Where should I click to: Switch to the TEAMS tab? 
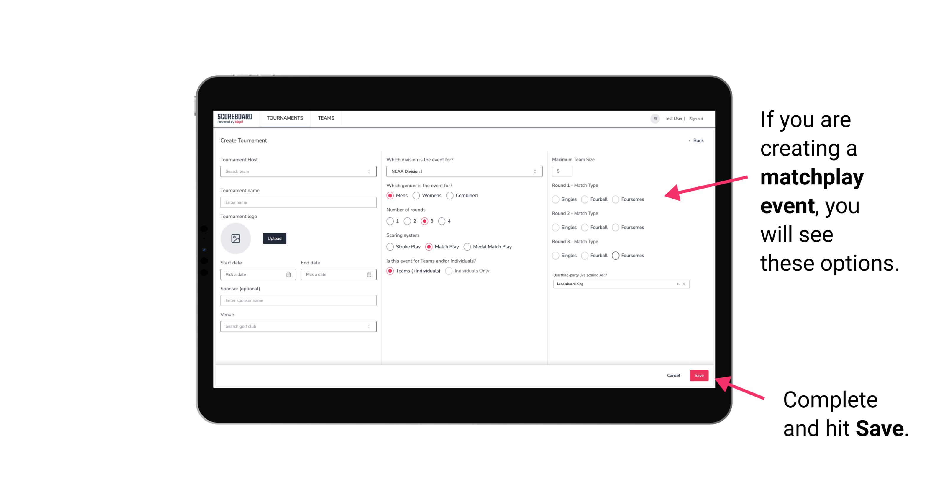325,118
